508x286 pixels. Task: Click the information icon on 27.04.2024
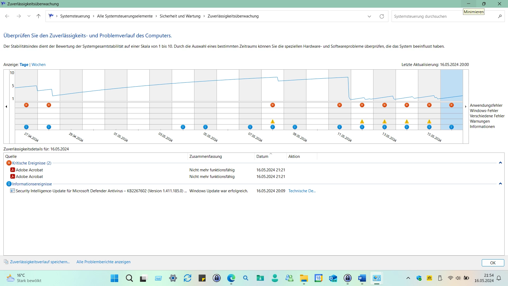click(x=26, y=127)
